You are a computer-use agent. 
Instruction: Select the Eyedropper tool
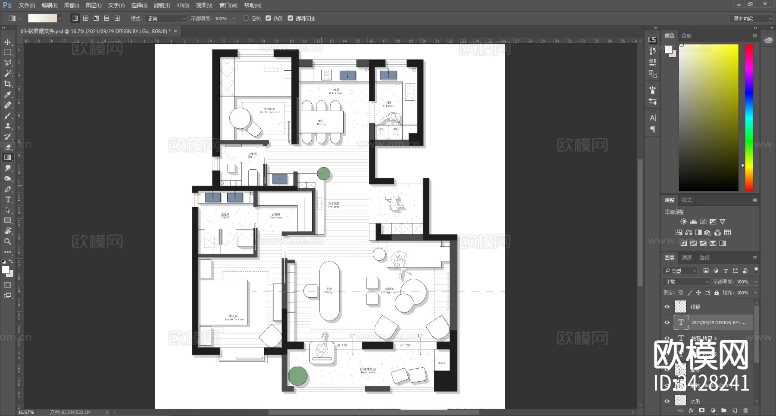coord(8,95)
